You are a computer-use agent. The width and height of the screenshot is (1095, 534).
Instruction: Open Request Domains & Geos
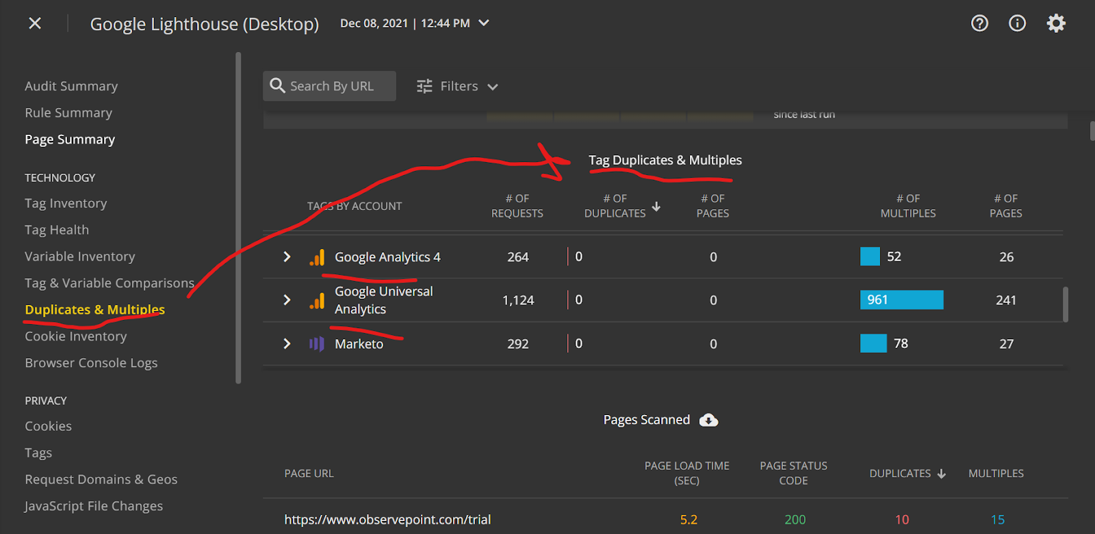tap(101, 479)
